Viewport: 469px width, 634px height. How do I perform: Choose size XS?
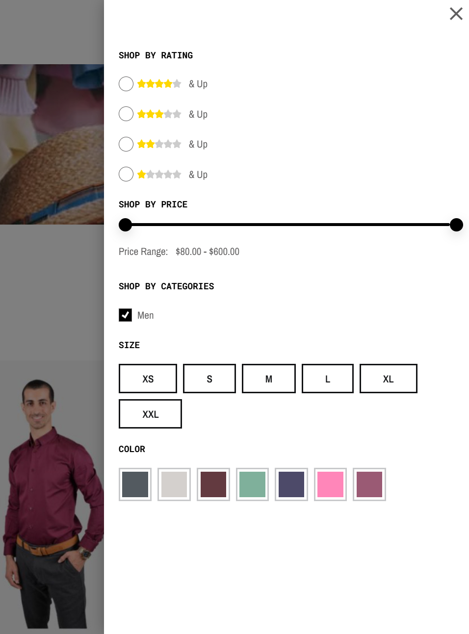tap(148, 379)
